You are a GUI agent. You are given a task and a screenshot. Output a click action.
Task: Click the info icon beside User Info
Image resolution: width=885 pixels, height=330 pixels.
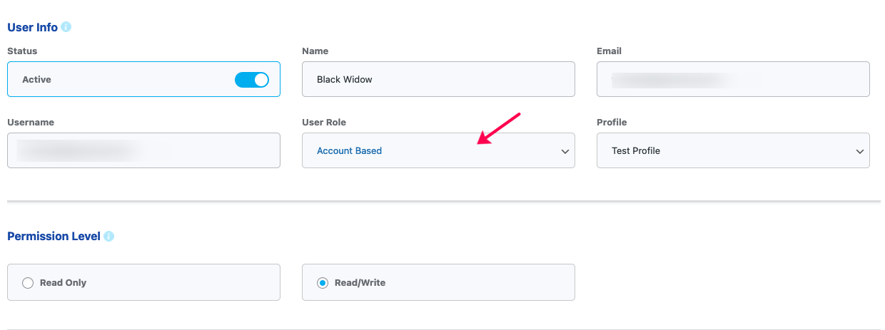66,27
